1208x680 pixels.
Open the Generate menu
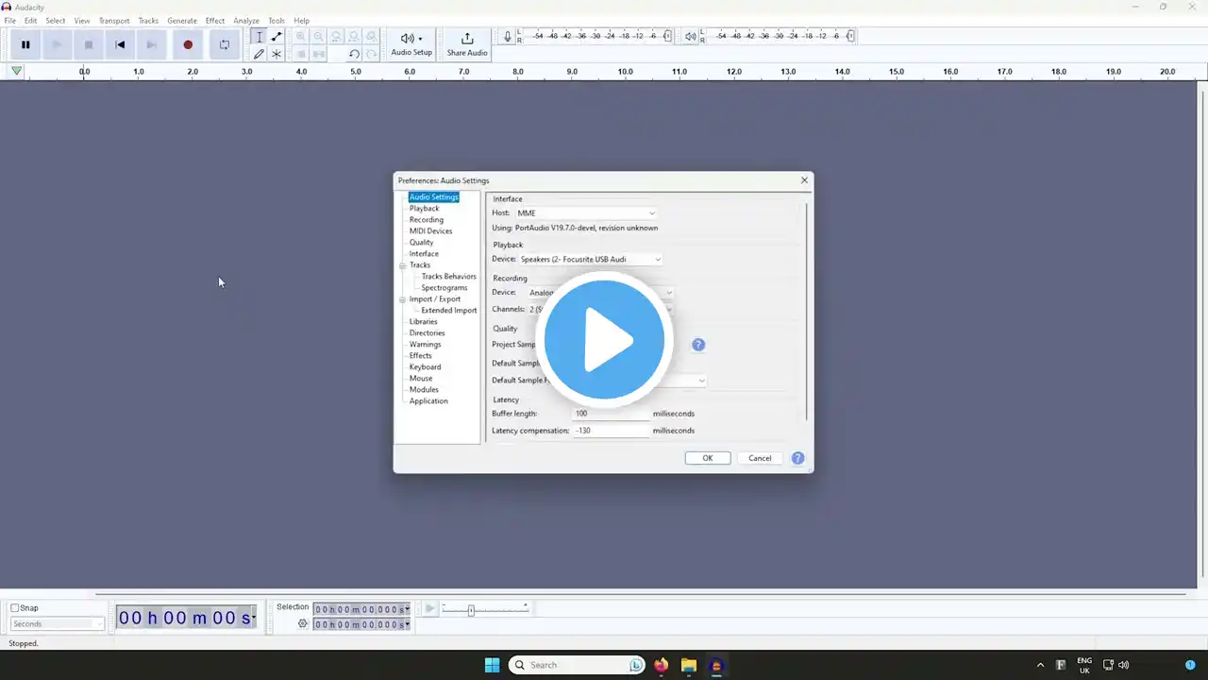coord(182,21)
